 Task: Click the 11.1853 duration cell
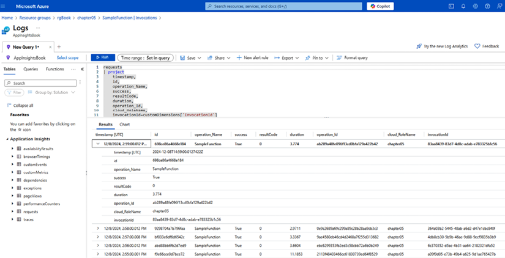coord(296,254)
